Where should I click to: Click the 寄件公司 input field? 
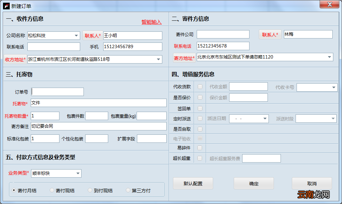click(223, 34)
